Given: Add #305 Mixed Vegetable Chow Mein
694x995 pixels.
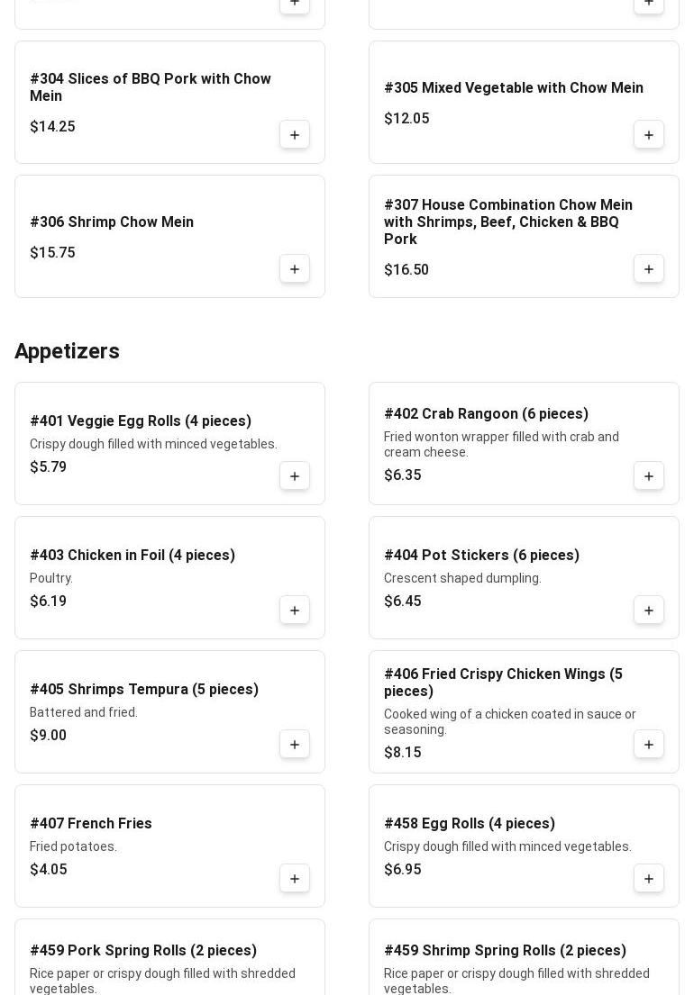Looking at the screenshot, I should click(649, 135).
